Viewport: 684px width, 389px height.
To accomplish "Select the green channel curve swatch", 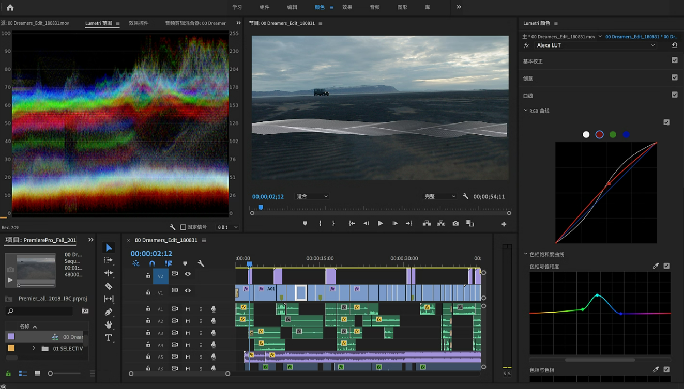I will pos(613,135).
